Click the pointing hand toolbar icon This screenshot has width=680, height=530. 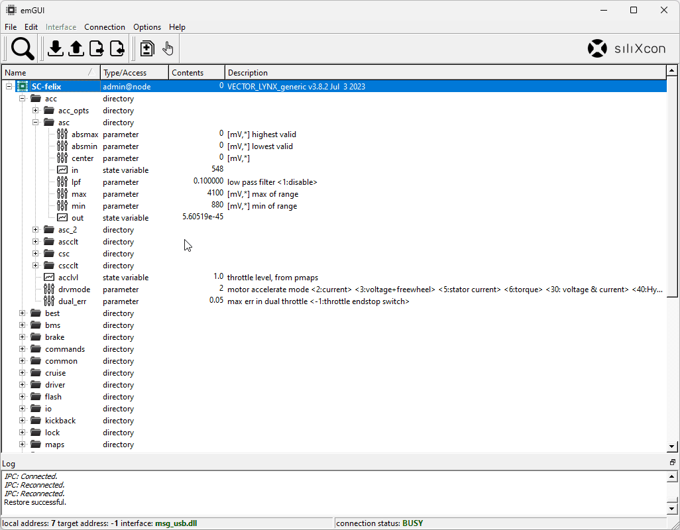[168, 48]
